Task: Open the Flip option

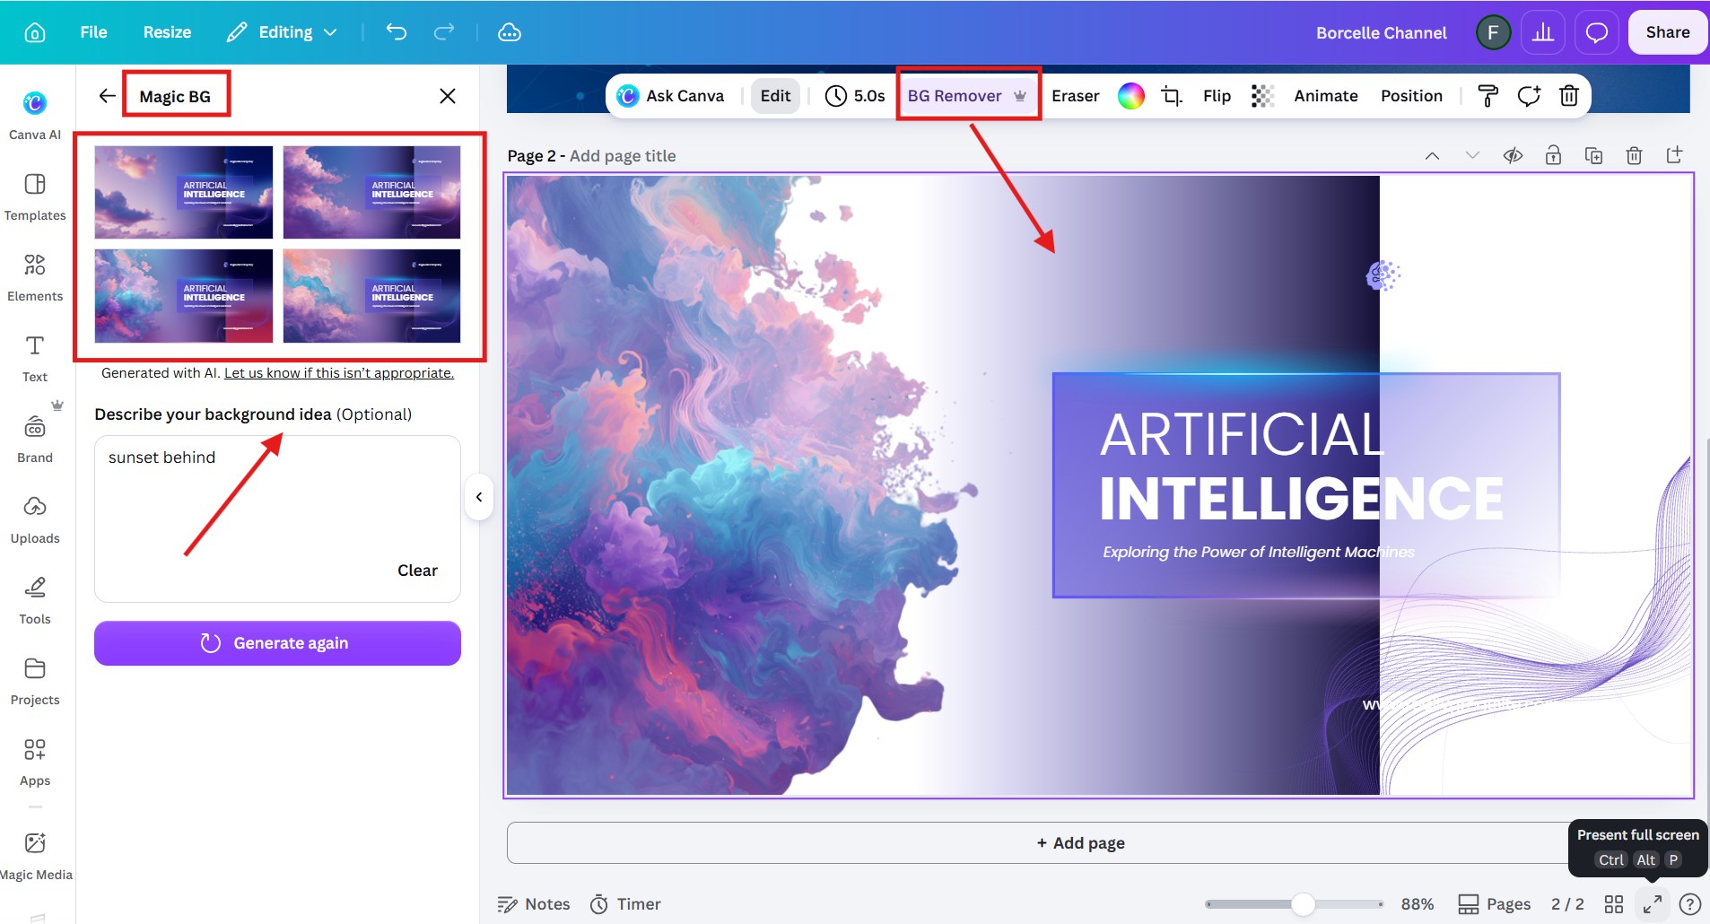Action: 1217,96
